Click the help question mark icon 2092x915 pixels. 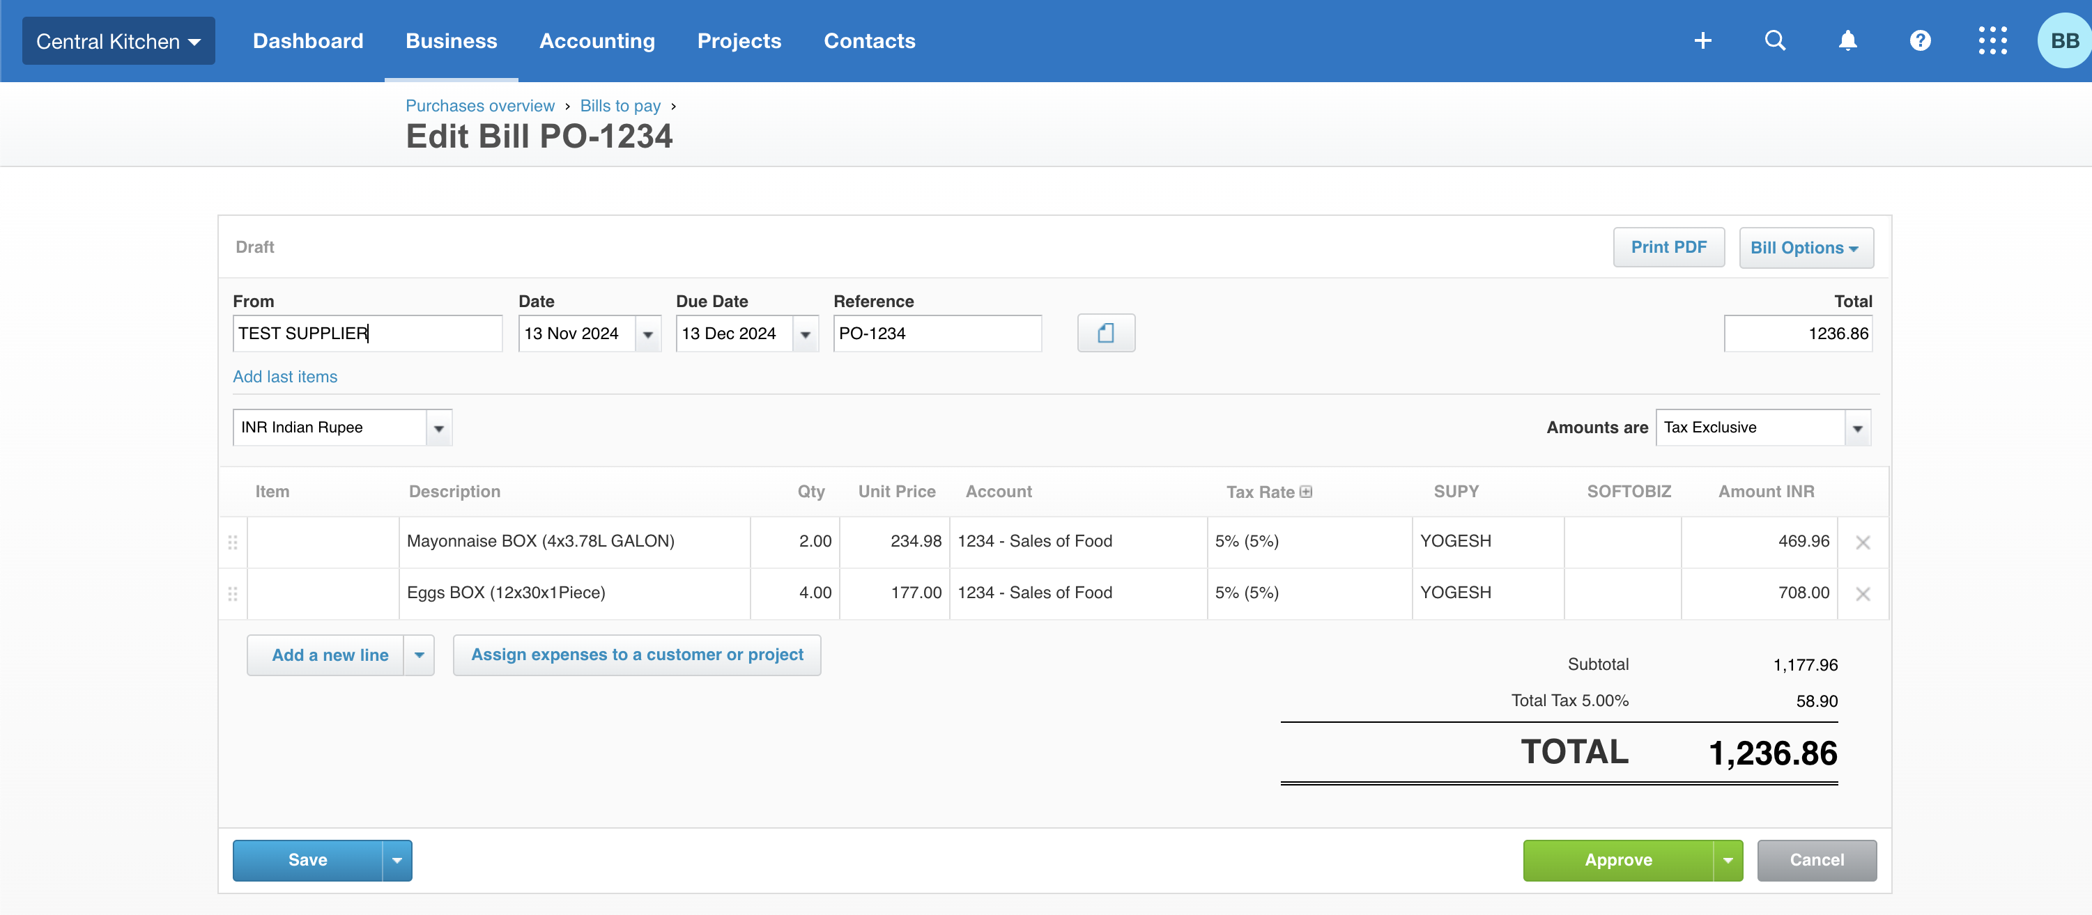pyautogui.click(x=1920, y=40)
